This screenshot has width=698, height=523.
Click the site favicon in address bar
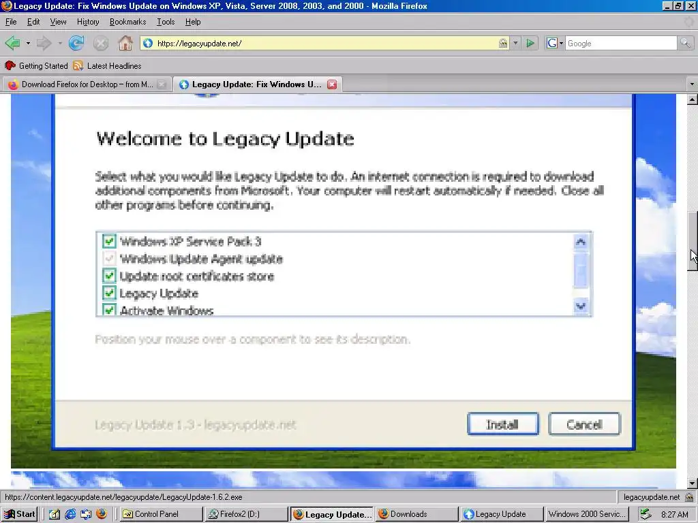pos(148,43)
